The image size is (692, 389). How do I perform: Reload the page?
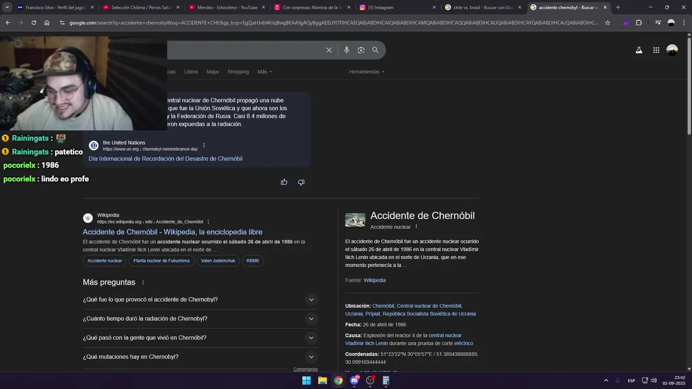click(x=34, y=23)
